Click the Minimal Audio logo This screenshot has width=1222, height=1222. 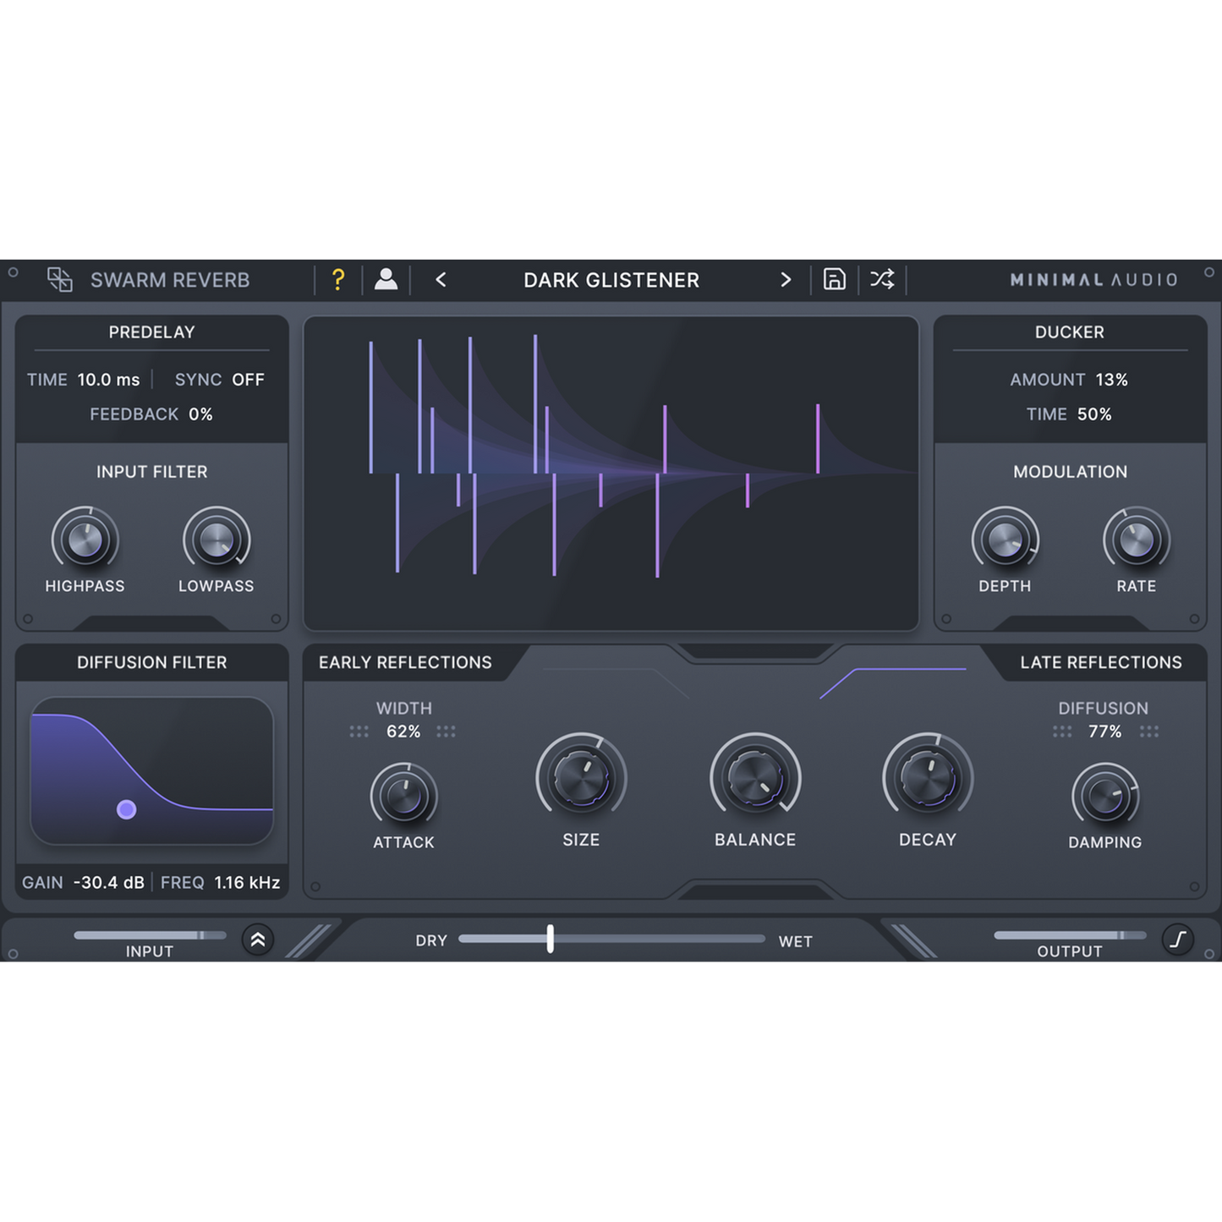1093,279
